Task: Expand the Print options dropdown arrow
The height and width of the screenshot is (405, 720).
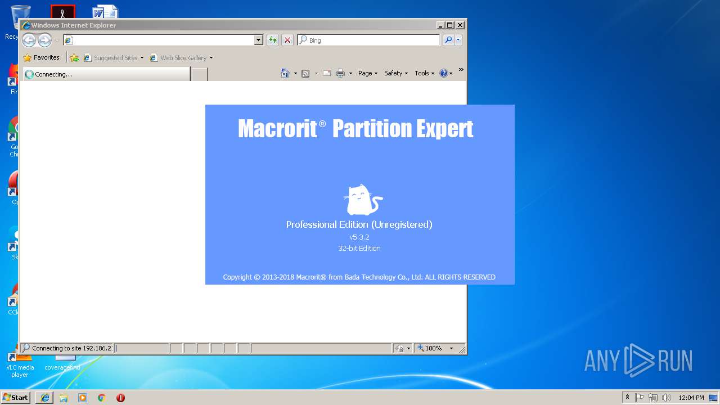Action: point(350,73)
